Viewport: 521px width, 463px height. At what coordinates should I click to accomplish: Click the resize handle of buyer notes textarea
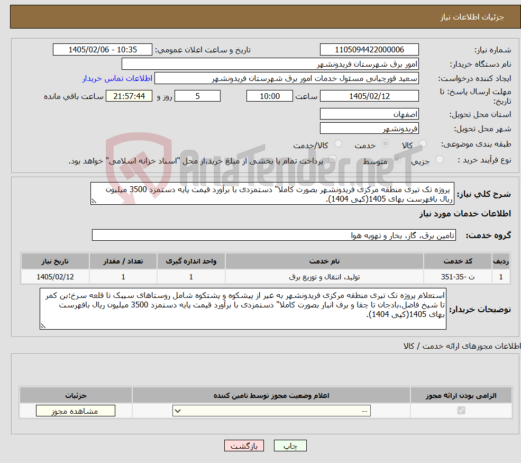click(x=43, y=326)
